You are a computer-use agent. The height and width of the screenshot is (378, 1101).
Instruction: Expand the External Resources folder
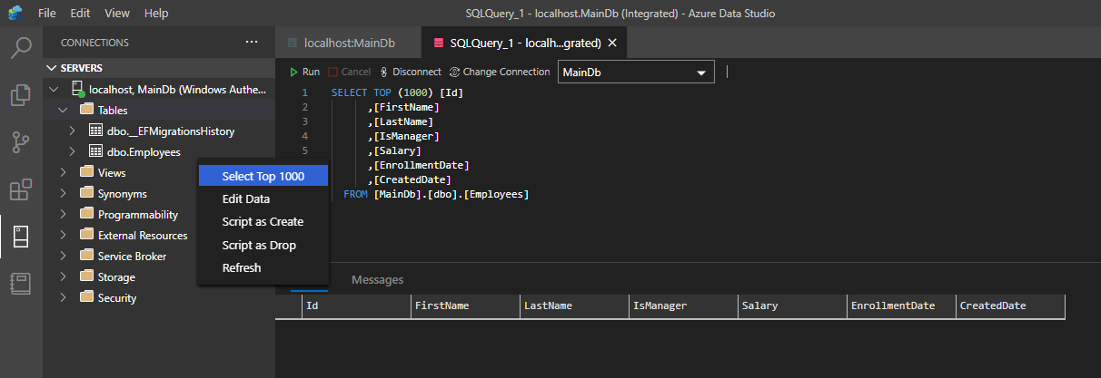(x=63, y=235)
